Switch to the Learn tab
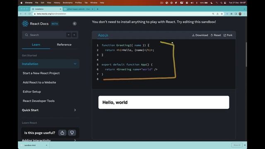This screenshot has height=149, width=265. coord(36,45)
